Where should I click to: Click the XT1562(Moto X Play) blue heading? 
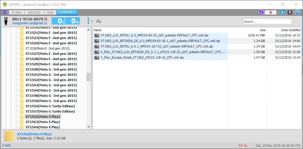pos(34,134)
